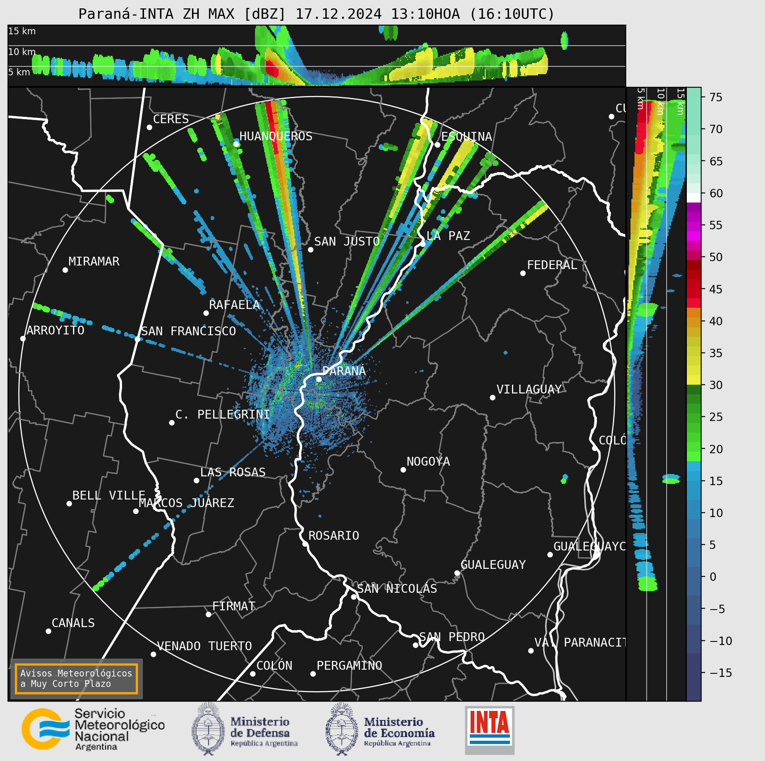The width and height of the screenshot is (765, 761).
Task: Click the BELL VILLE city marker dot
Action: 69,503
